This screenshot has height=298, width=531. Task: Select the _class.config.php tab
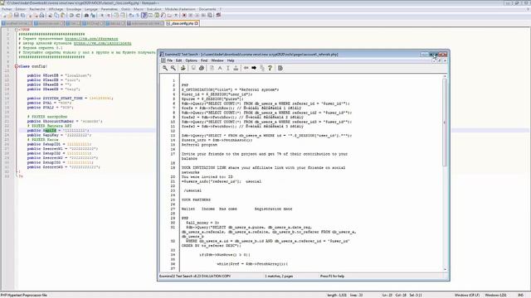pos(182,23)
